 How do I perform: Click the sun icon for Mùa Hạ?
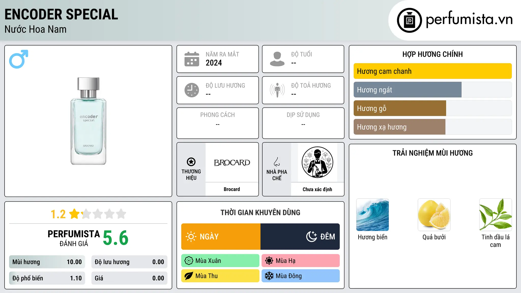tap(269, 261)
